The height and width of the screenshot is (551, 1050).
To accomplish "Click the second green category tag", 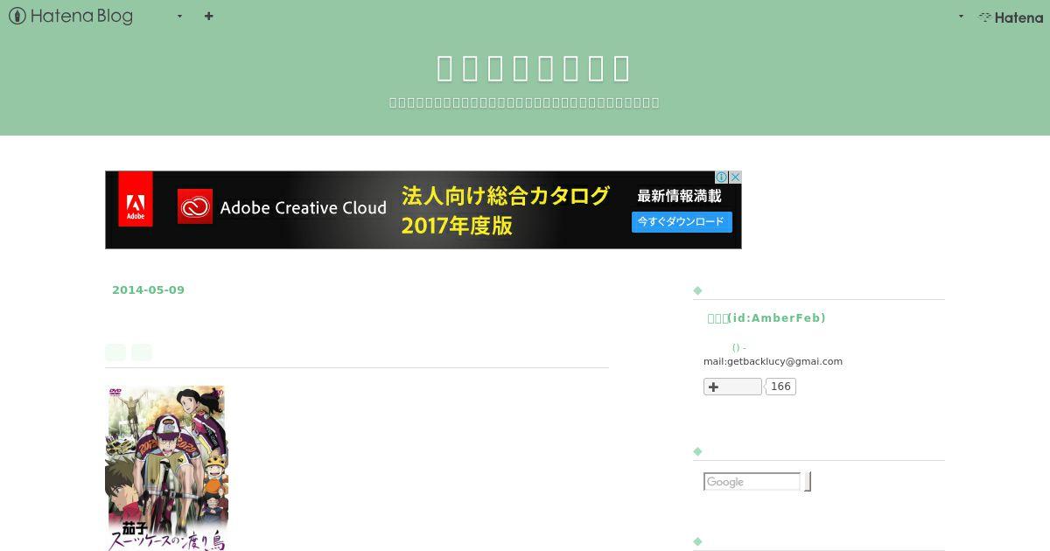I will pyautogui.click(x=142, y=352).
